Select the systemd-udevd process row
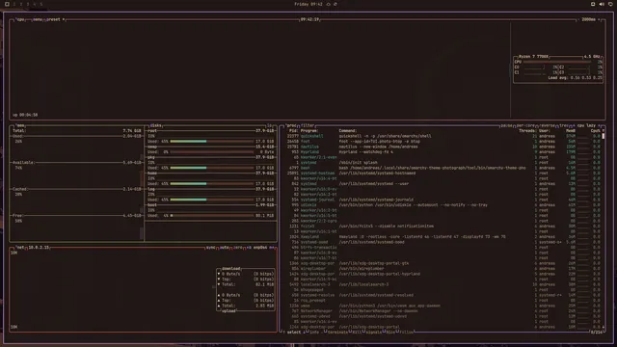The image size is (617, 347). tap(443, 316)
